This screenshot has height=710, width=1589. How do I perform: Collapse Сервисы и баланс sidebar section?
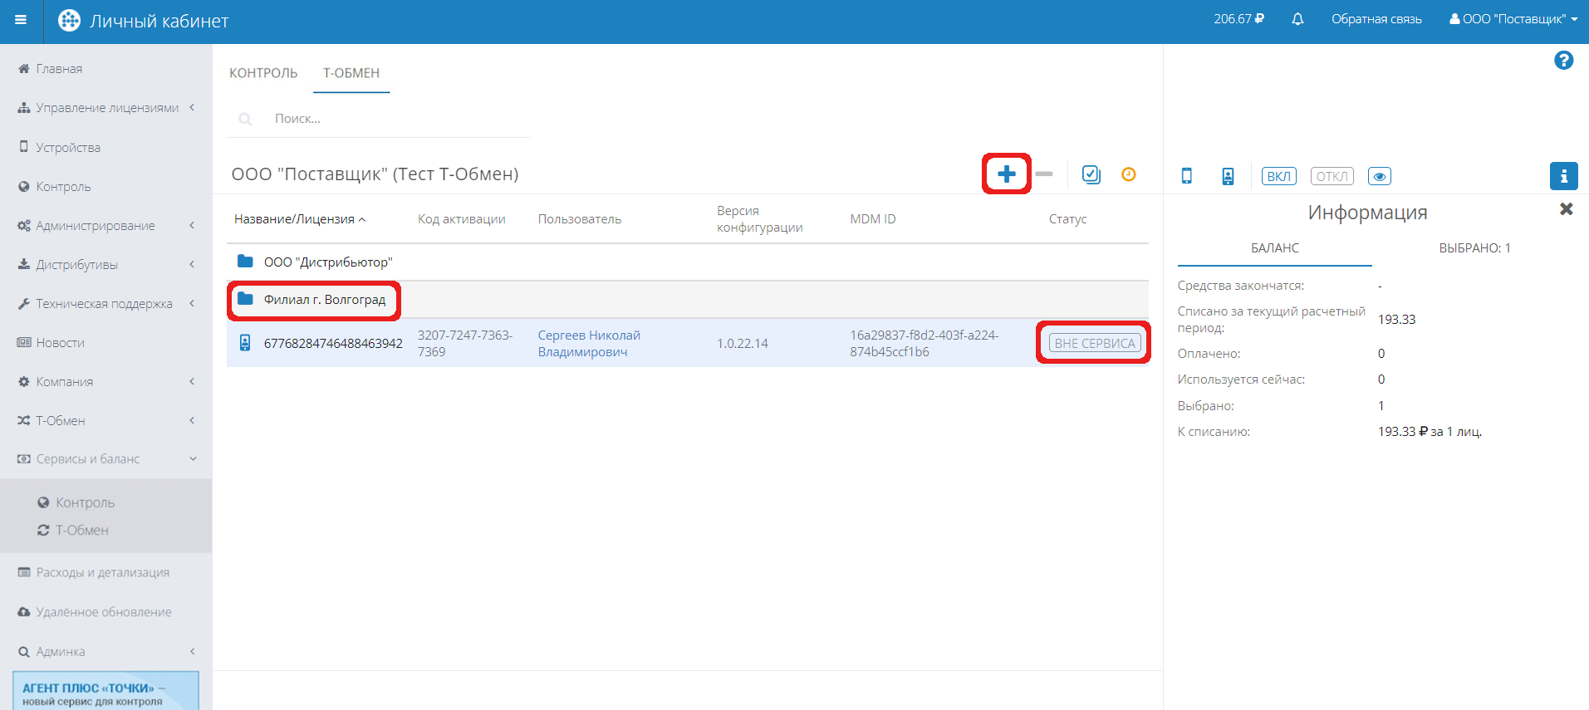pos(106,459)
